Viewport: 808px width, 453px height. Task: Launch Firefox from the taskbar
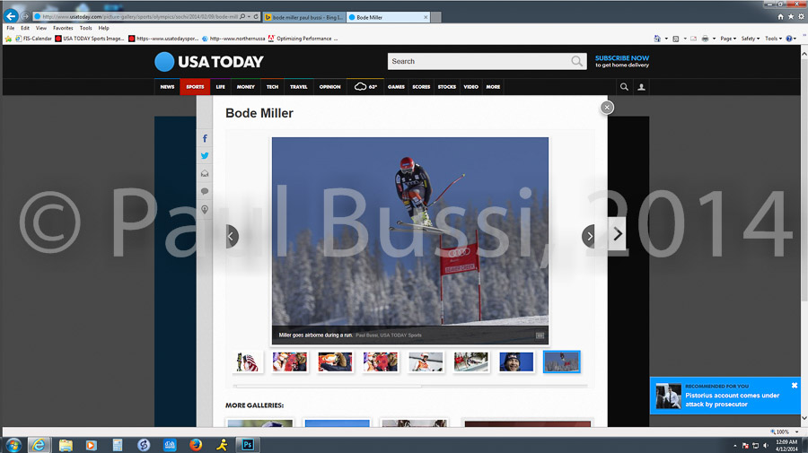coord(196,445)
